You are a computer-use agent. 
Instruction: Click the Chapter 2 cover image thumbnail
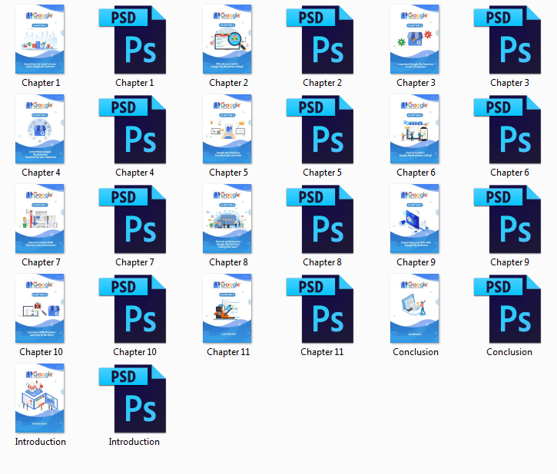point(227,40)
